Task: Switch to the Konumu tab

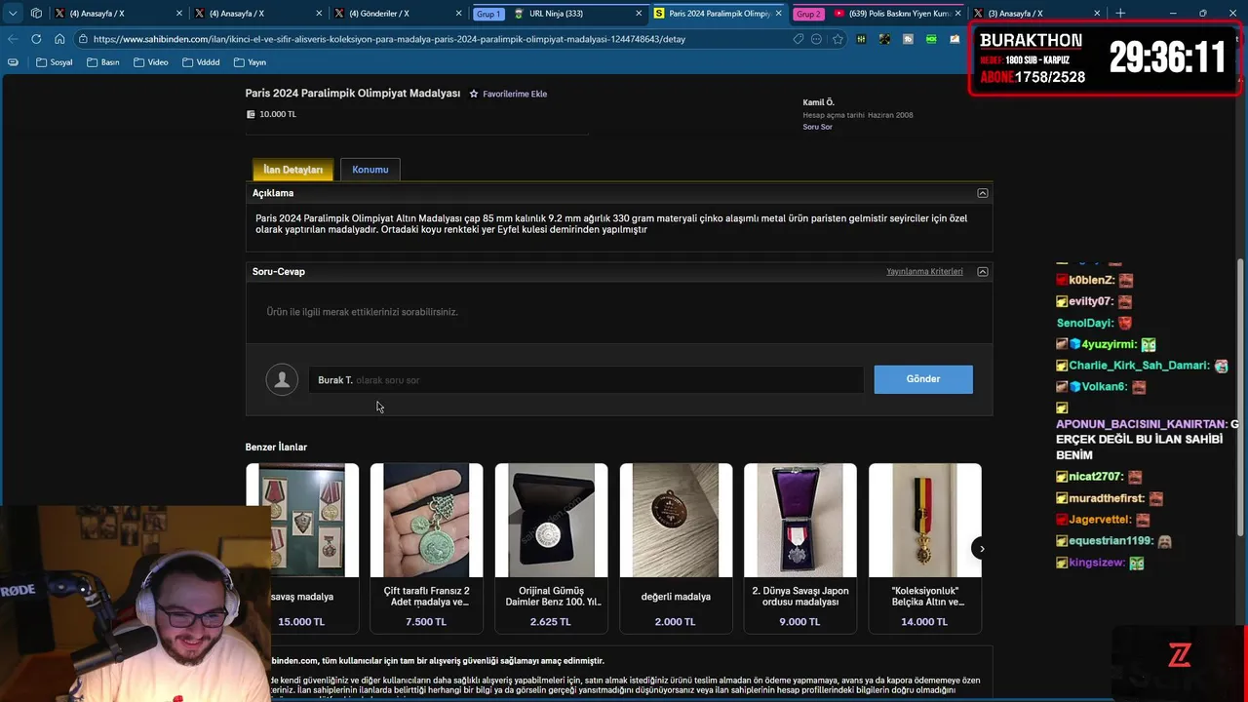Action: (x=370, y=170)
